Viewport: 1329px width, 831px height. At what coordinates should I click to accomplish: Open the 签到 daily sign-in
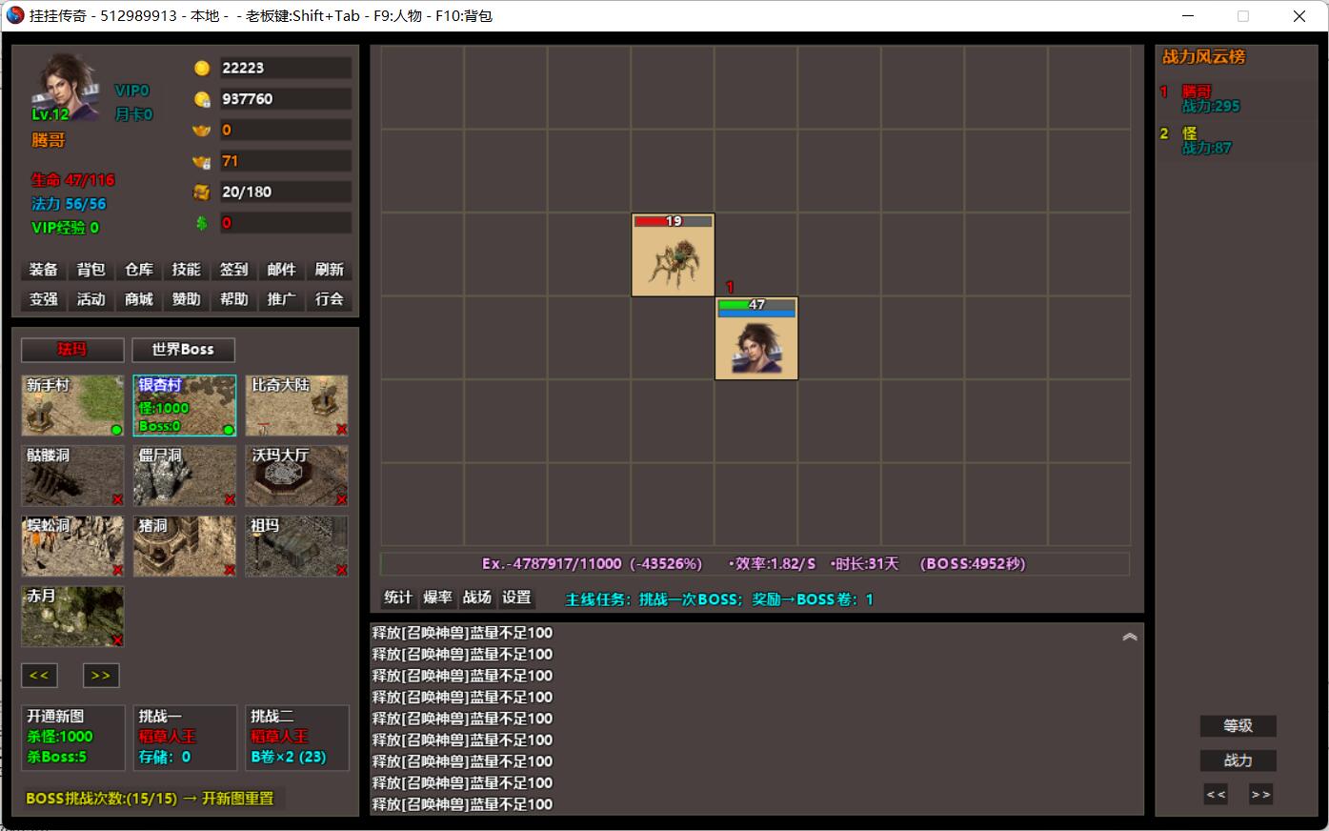pyautogui.click(x=234, y=270)
